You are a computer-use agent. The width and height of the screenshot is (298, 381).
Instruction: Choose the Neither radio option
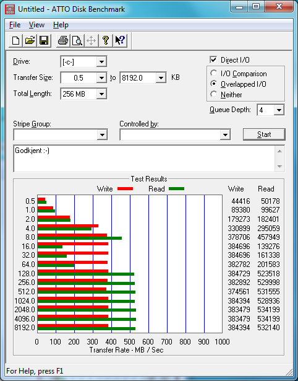(214, 94)
